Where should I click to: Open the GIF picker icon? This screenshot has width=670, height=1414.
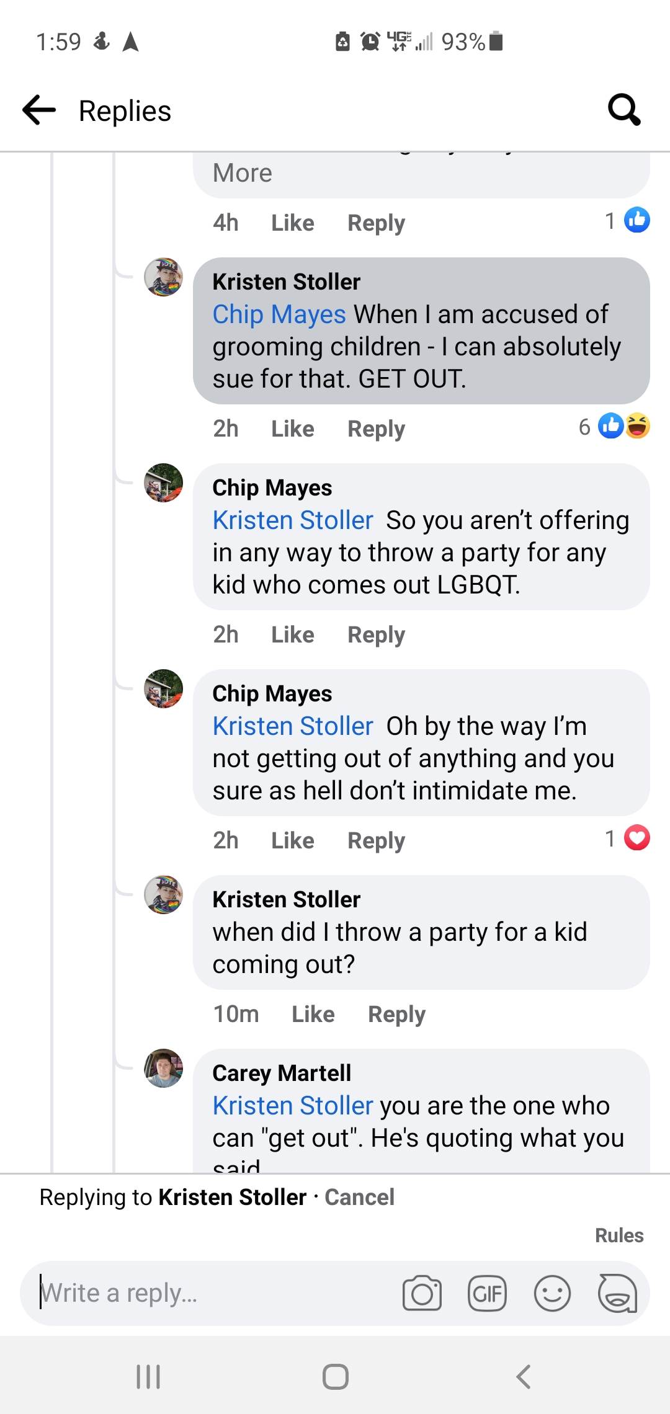coord(488,1294)
